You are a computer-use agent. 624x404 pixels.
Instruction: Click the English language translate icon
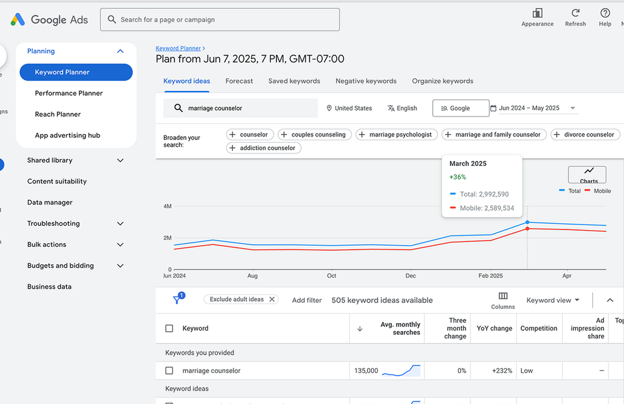391,108
